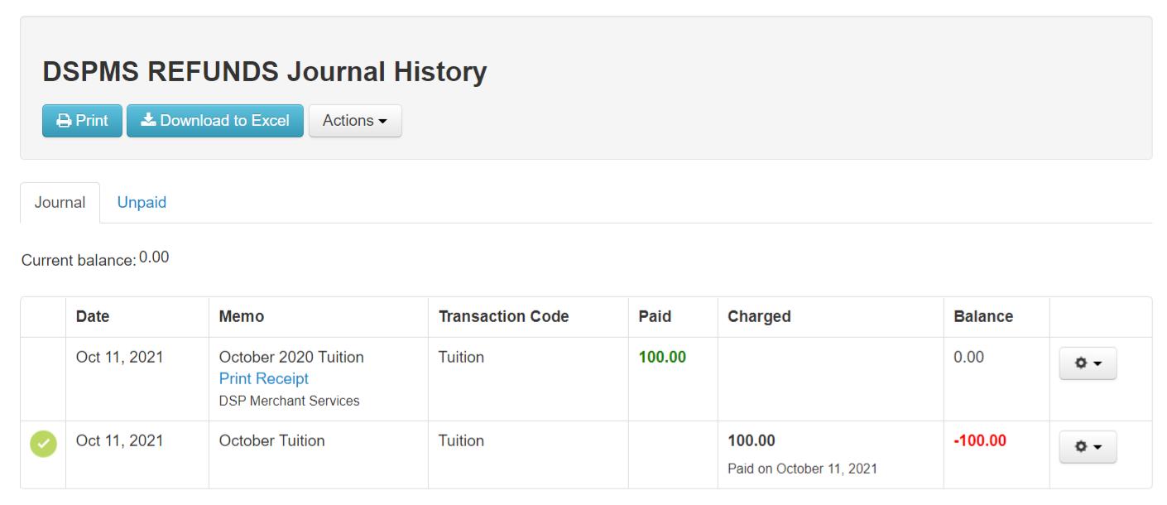Click the red -100.00 balance value
This screenshot has height=505, width=1167.
point(980,440)
